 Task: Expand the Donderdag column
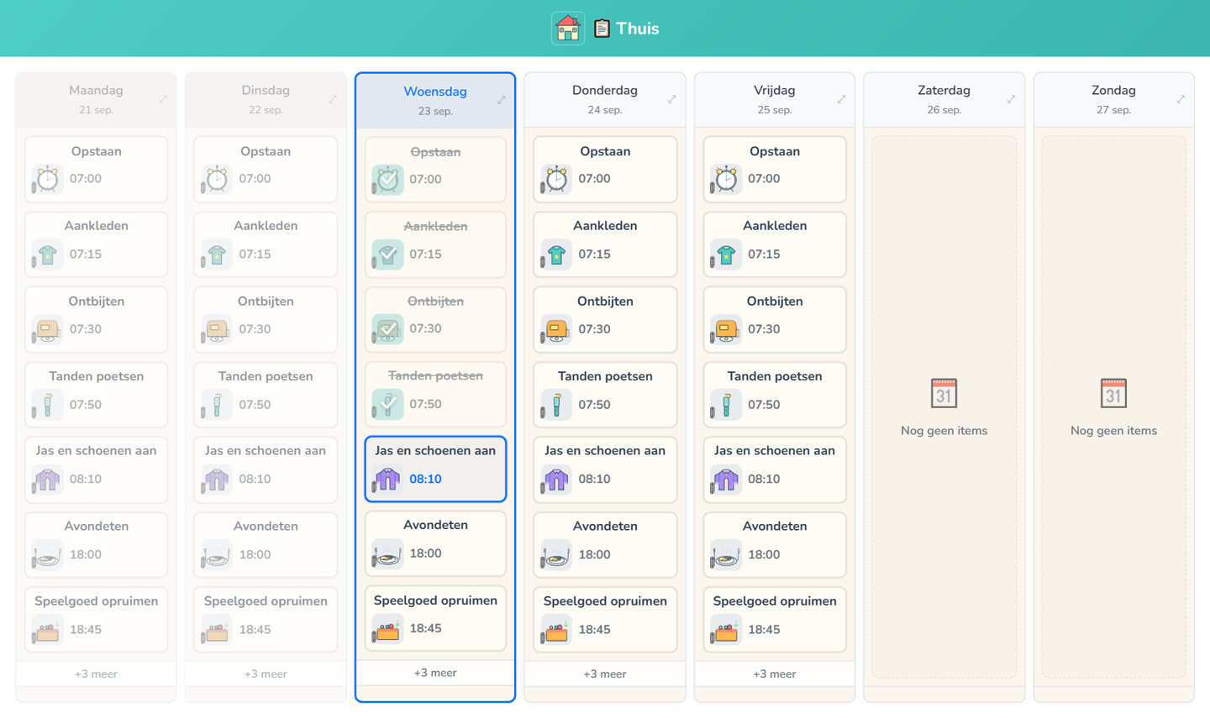(x=672, y=99)
